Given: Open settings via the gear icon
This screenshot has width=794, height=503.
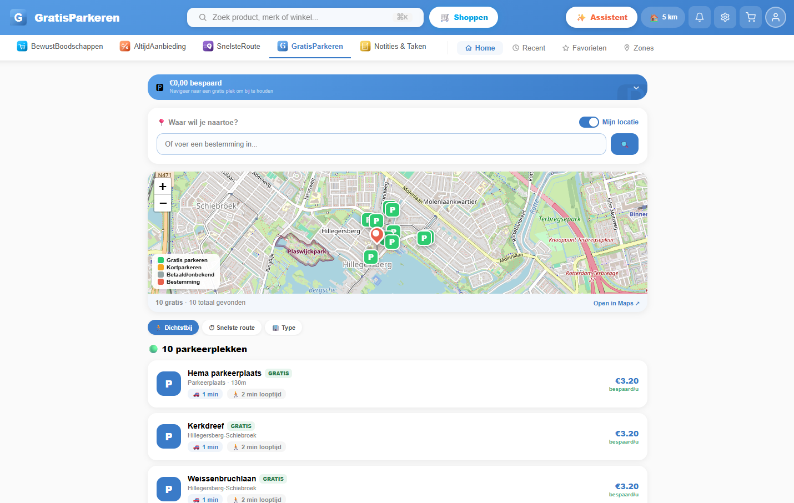Looking at the screenshot, I should (725, 17).
